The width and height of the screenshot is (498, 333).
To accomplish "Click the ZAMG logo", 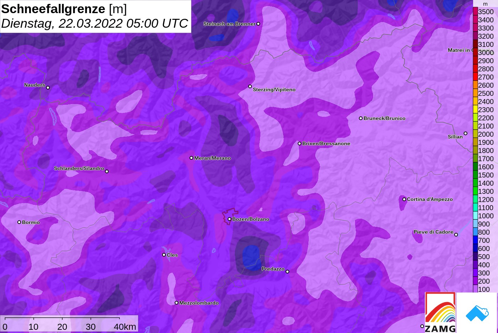I will (x=440, y=312).
